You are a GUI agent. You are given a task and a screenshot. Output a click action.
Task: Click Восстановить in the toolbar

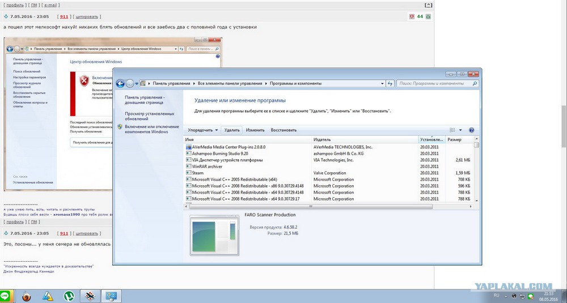tap(283, 130)
